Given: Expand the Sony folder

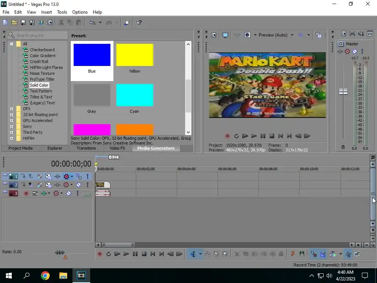Looking at the screenshot, I should [11, 127].
